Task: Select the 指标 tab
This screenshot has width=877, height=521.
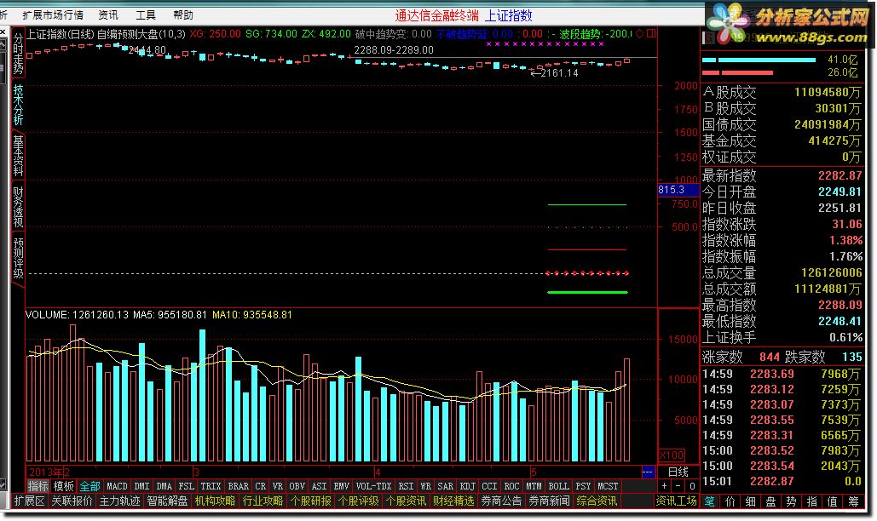Action: pos(38,486)
